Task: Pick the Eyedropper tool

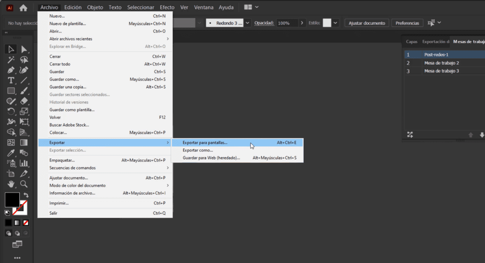Action: [x=11, y=153]
